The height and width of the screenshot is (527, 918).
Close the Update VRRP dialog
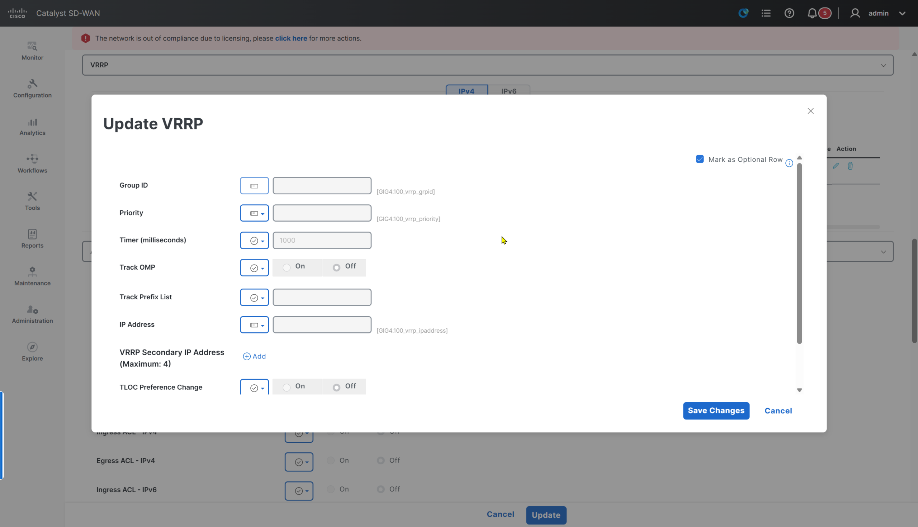click(810, 111)
